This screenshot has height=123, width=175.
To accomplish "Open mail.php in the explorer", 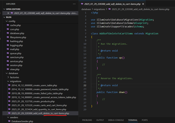I will [14, 49].
